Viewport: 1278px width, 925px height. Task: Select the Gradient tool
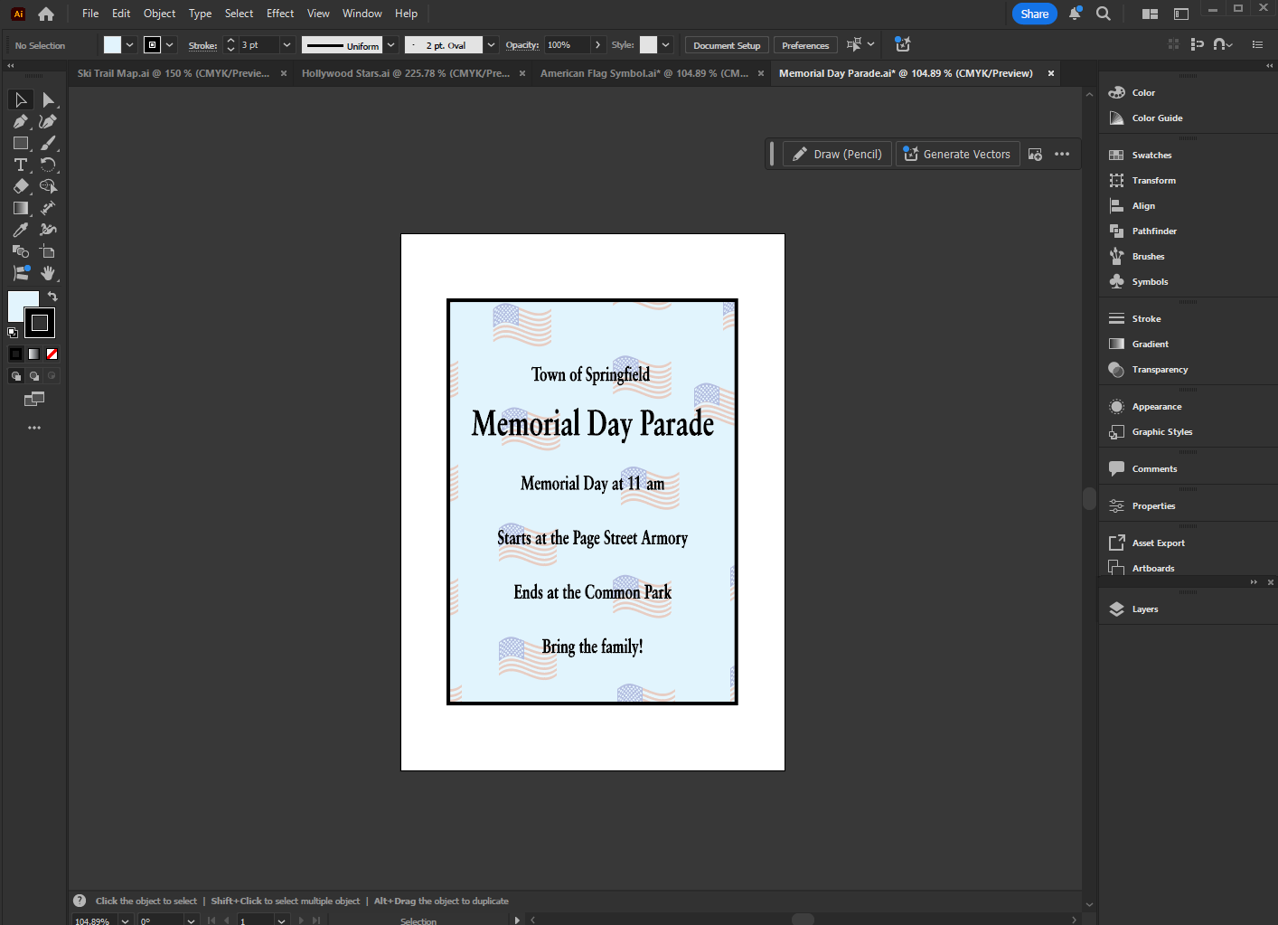(20, 207)
